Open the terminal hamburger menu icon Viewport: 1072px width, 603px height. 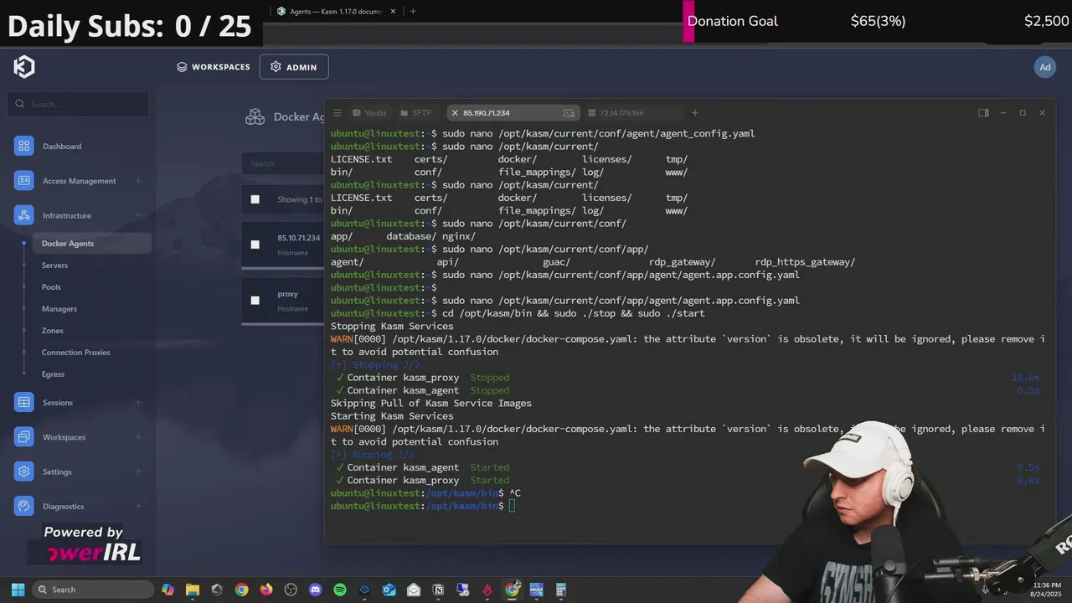(x=337, y=113)
